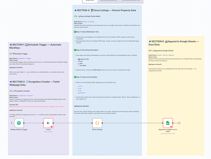Click 'Schedule Trigger' node name code text
Image resolution: width=211 pixels, height=159 pixels.
tap(25, 59)
